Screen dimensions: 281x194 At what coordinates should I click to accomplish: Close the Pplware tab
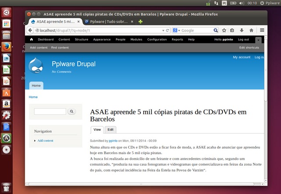(x=132, y=21)
